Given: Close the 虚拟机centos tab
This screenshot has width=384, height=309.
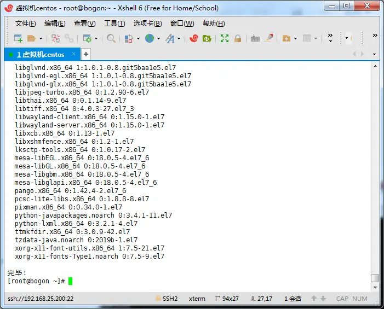Looking at the screenshot, I should [x=73, y=54].
